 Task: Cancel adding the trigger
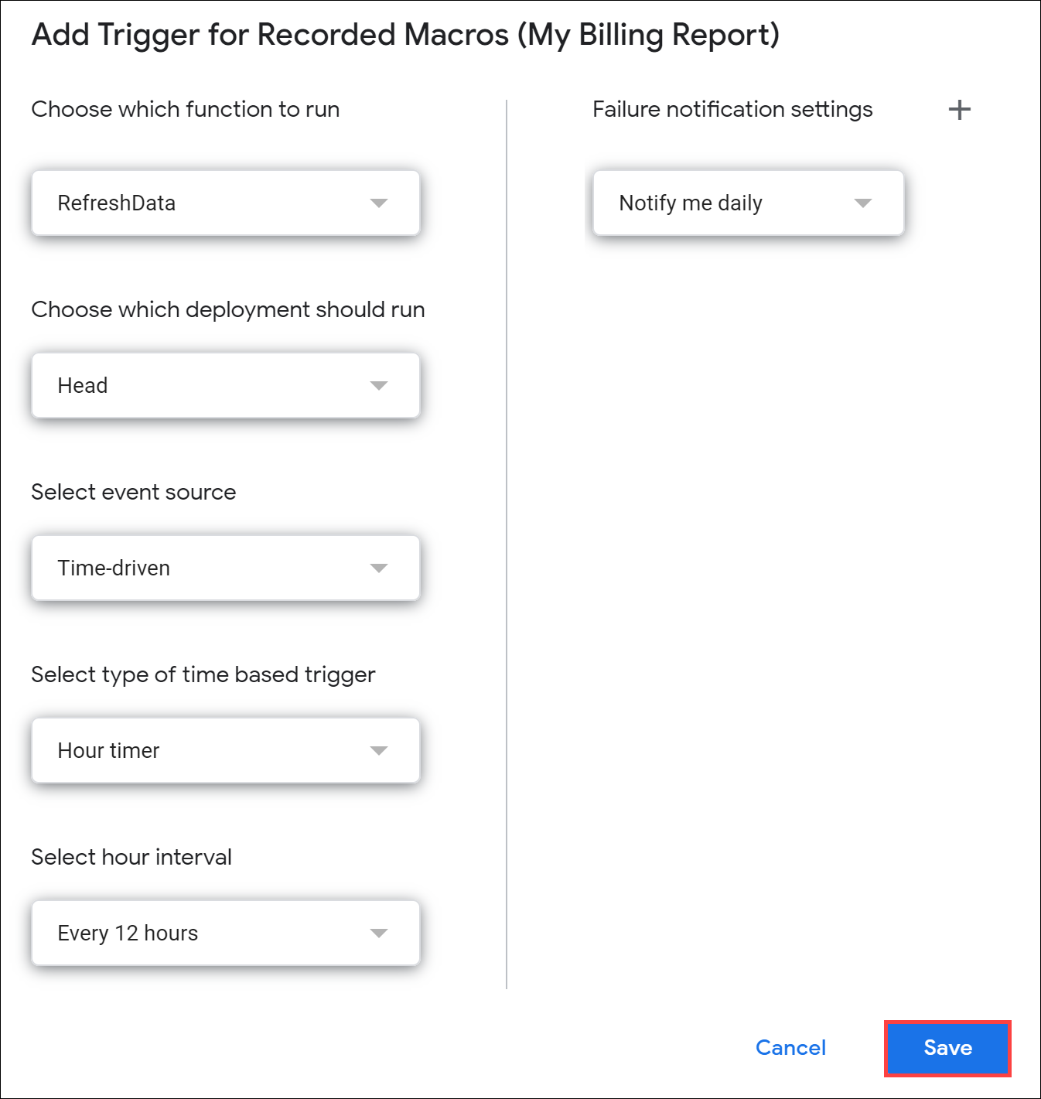click(x=790, y=1048)
